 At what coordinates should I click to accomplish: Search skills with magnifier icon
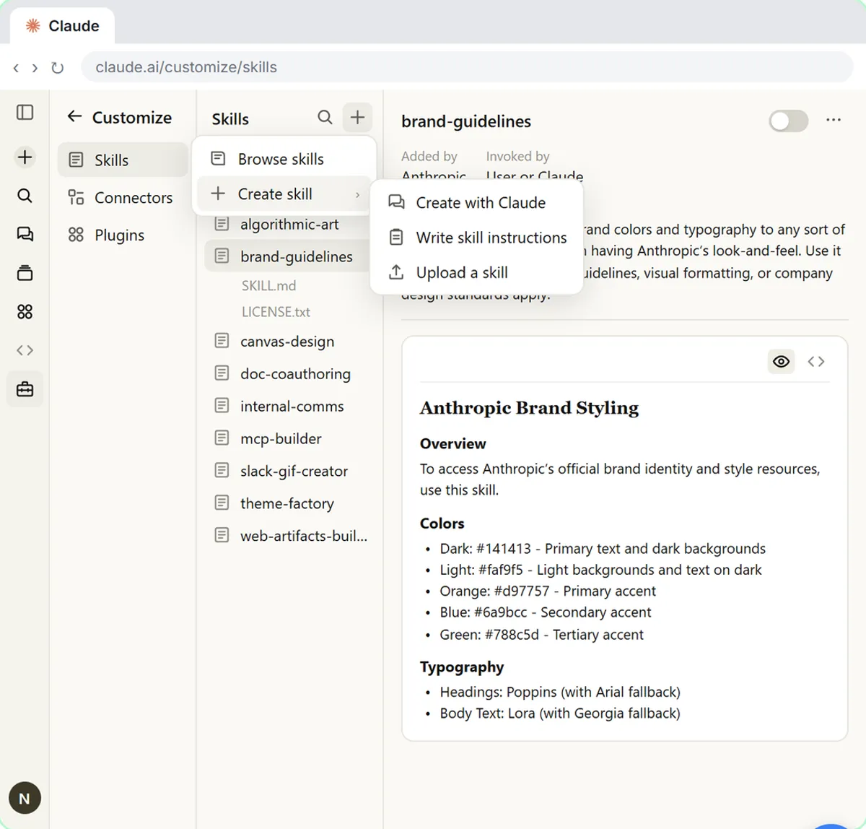[x=325, y=117]
